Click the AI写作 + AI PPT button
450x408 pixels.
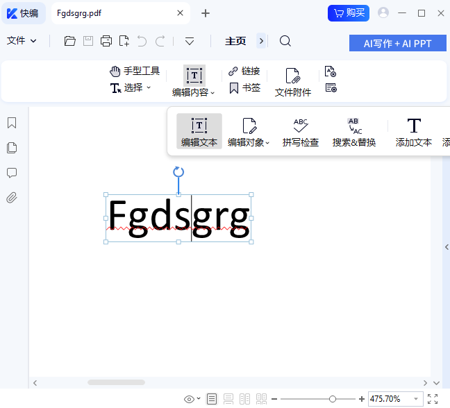coord(397,43)
